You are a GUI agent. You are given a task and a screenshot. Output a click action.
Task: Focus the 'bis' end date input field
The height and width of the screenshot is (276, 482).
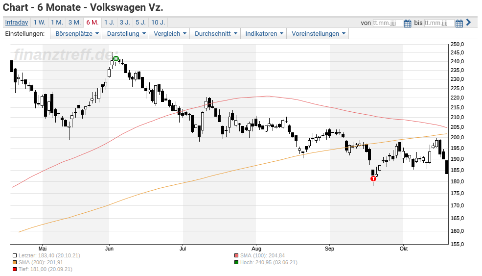[439, 23]
